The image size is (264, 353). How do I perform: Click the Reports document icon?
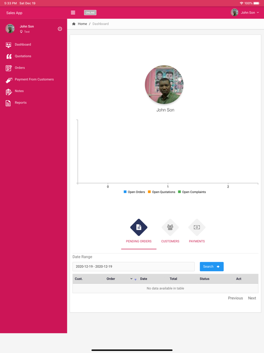click(8, 103)
